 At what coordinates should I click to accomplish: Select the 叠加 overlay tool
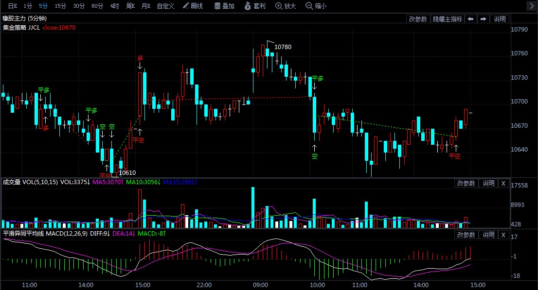tap(224, 6)
